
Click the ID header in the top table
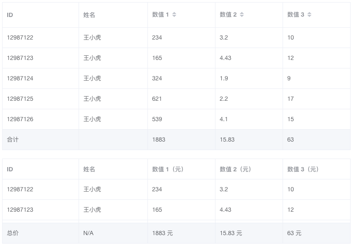tap(10, 15)
